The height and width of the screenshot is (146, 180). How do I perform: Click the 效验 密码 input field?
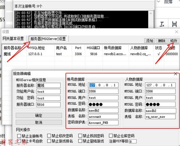[x=48, y=98]
